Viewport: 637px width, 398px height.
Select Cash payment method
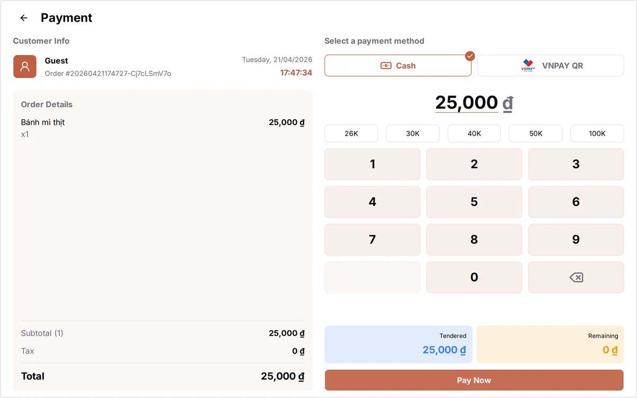coord(398,66)
